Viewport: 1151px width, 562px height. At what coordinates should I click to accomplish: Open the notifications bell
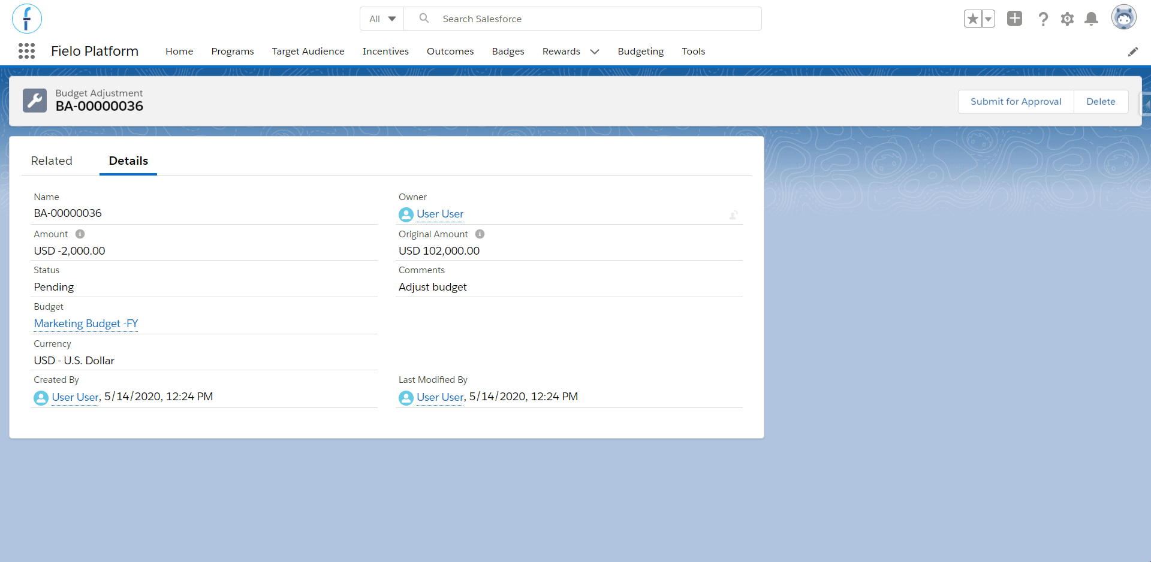click(1092, 19)
